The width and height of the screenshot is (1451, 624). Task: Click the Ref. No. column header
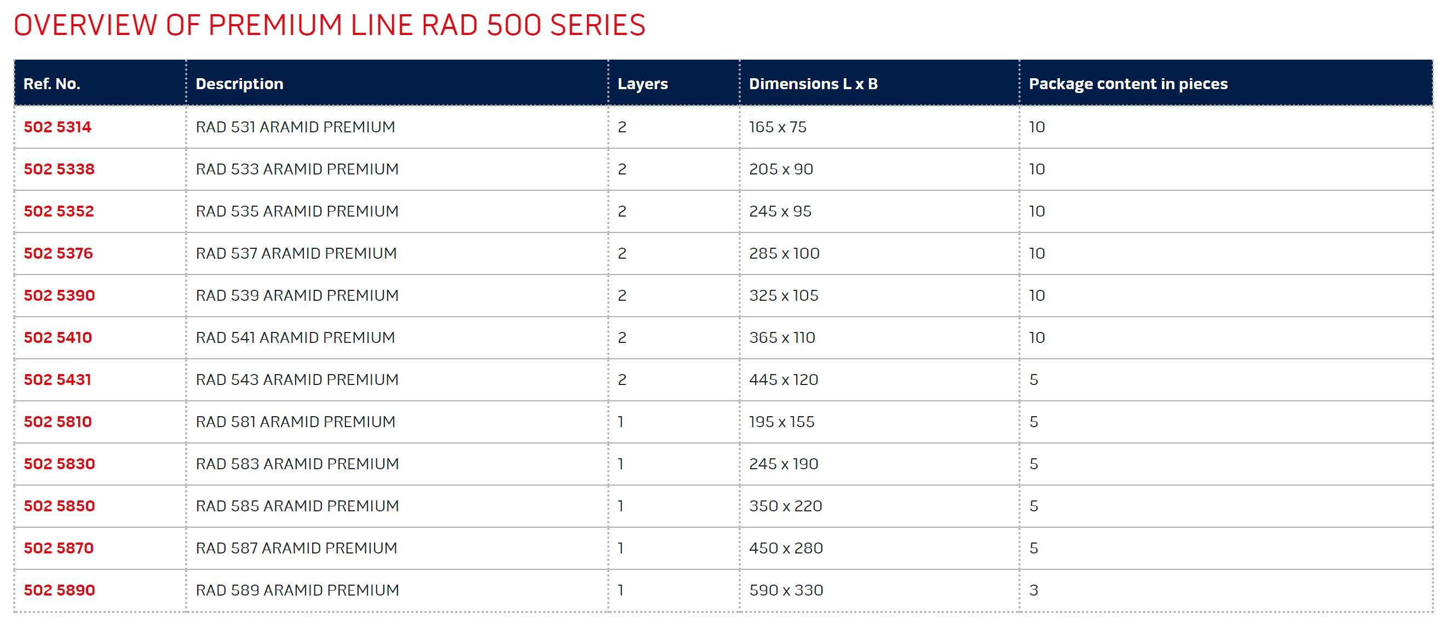click(52, 84)
